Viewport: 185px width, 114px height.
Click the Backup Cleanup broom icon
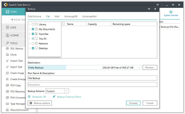pyautogui.click(x=54, y=97)
